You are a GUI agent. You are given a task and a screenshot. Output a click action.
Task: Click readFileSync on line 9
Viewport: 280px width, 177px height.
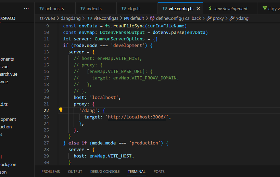click(x=129, y=26)
